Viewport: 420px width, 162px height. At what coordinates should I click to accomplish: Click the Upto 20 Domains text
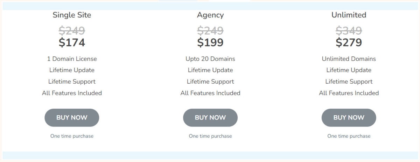coord(210,59)
